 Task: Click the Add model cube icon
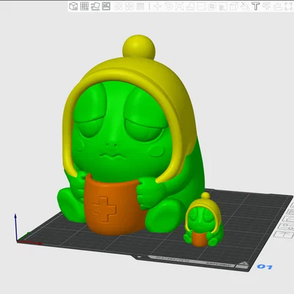click(73, 6)
